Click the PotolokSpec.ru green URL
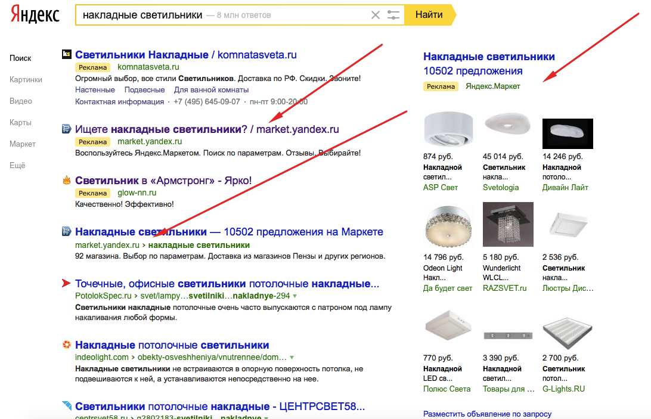Viewport: 651px width, 419px height. (103, 296)
